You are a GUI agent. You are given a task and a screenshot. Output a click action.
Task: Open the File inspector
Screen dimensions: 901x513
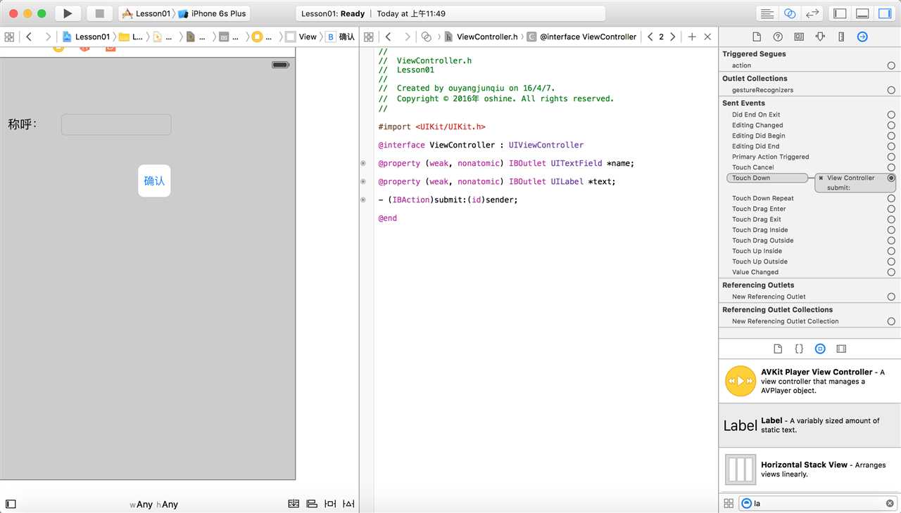click(757, 37)
